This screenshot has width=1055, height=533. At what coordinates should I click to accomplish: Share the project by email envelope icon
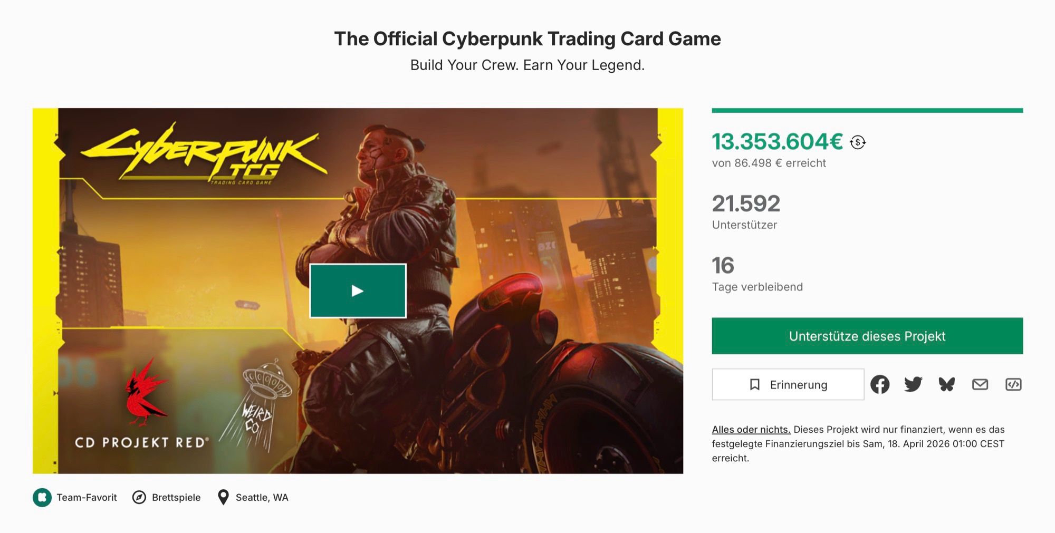coord(980,384)
